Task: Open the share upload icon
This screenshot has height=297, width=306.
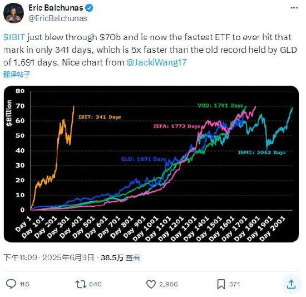Action: 291,284
